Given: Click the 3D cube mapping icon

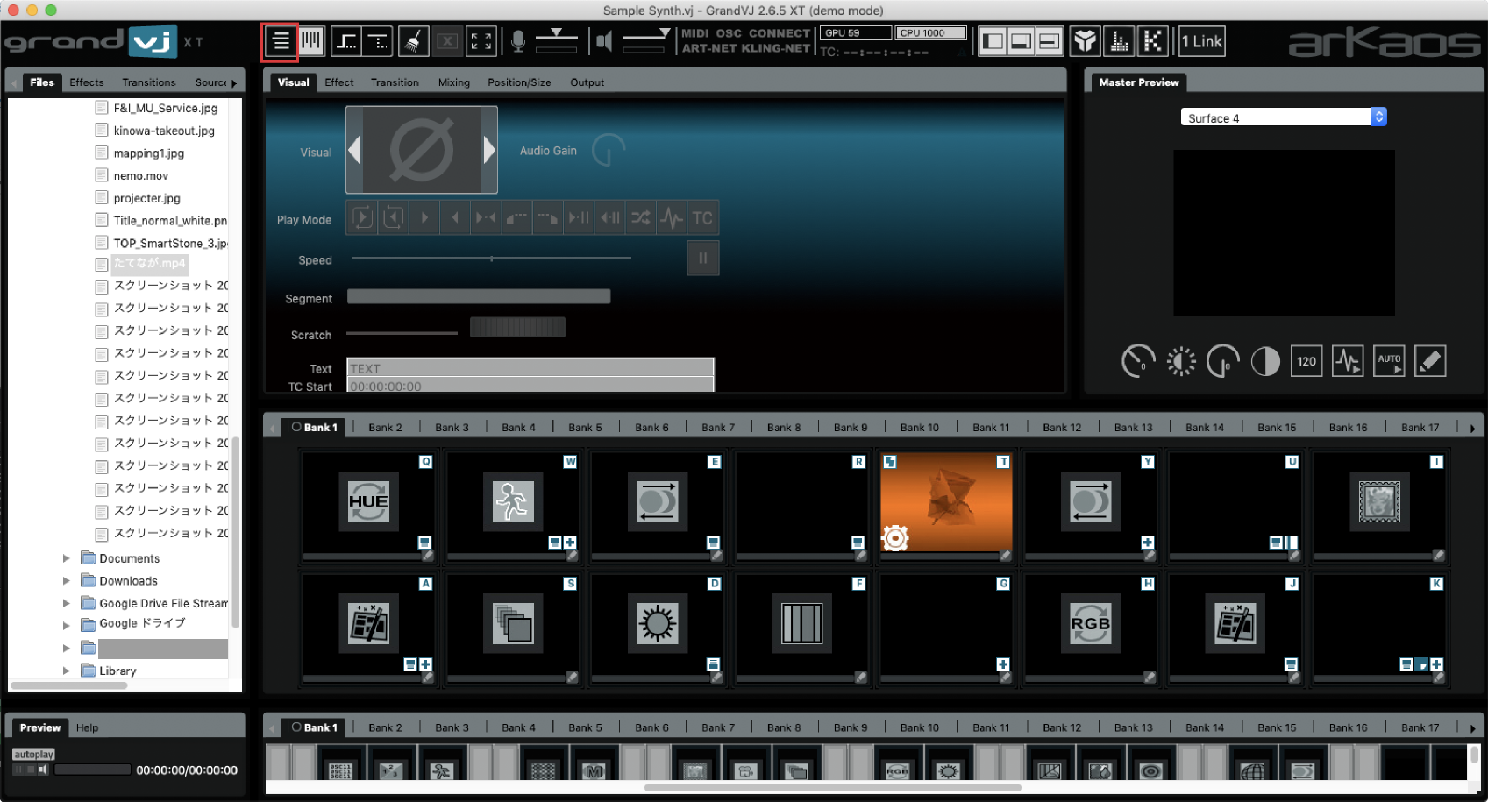Looking at the screenshot, I should (x=1086, y=41).
